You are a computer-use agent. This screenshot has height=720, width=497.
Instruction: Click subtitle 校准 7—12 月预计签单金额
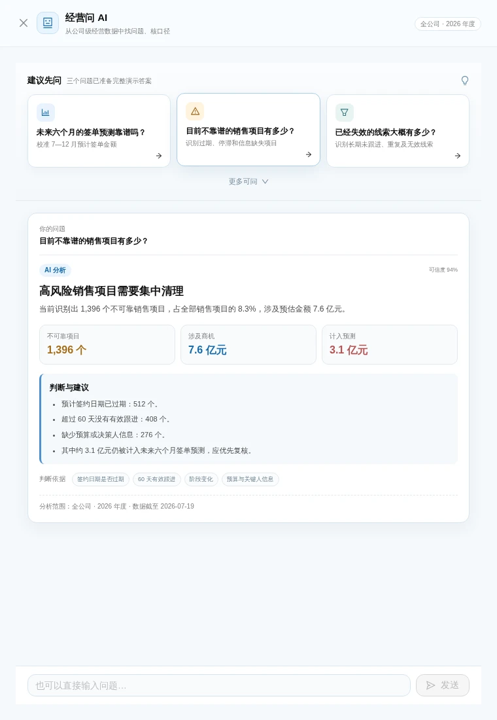pyautogui.click(x=77, y=145)
